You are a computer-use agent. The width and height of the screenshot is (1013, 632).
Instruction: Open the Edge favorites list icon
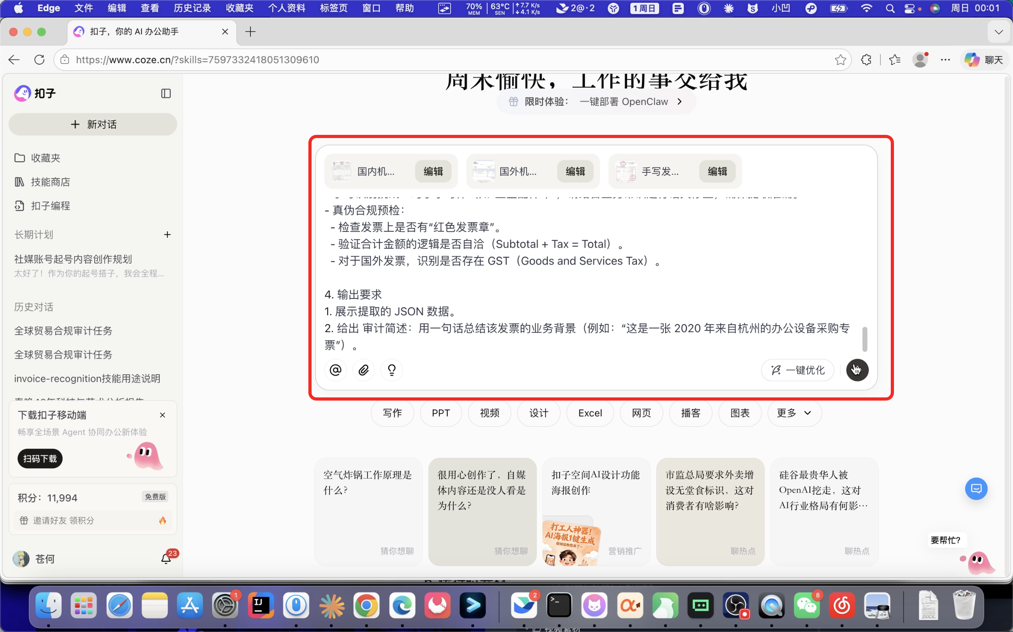click(x=895, y=60)
